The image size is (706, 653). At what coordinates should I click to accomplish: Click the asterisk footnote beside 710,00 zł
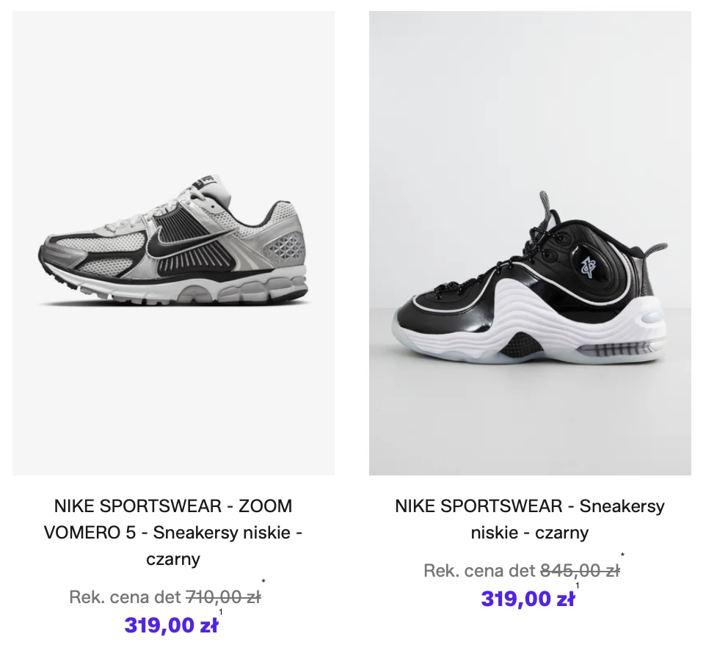tap(263, 583)
